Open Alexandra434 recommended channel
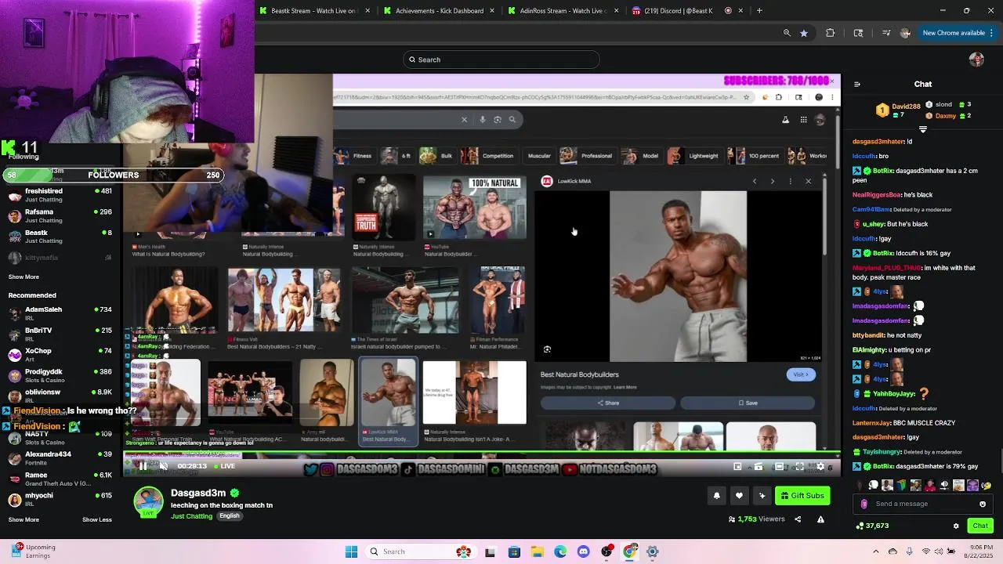Viewport: 1003px width, 564px height. pyautogui.click(x=60, y=458)
